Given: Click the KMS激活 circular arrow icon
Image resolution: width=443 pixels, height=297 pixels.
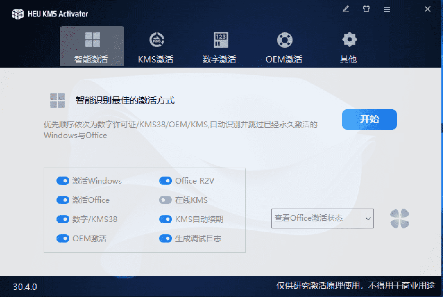Looking at the screenshot, I should [157, 40].
